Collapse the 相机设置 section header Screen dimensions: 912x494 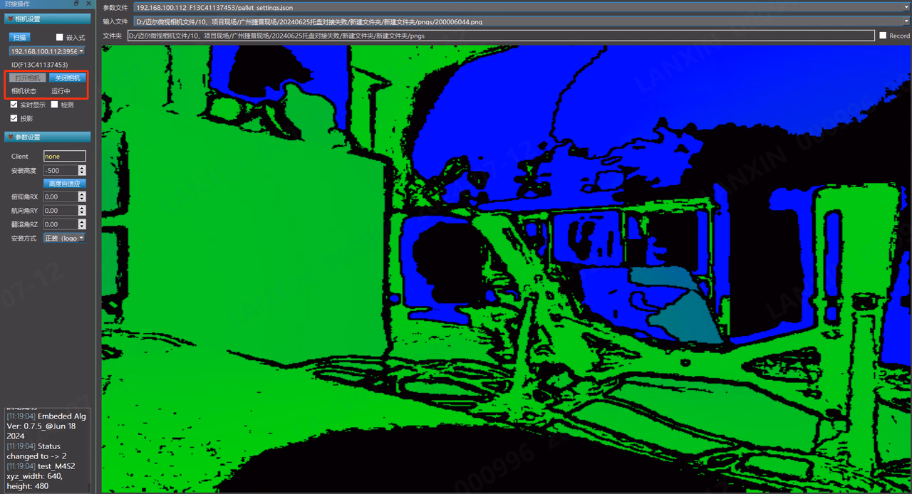point(47,19)
